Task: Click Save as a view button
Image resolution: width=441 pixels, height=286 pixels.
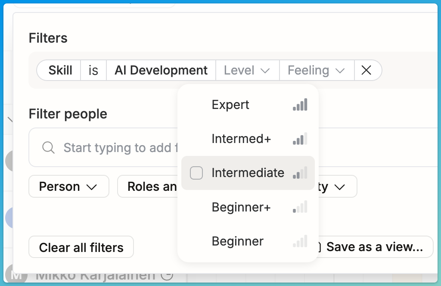Action: click(374, 247)
